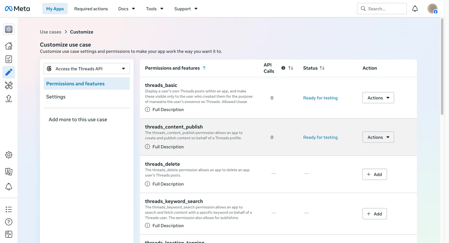Open the help question mark icon
The image size is (449, 243).
click(x=9, y=222)
